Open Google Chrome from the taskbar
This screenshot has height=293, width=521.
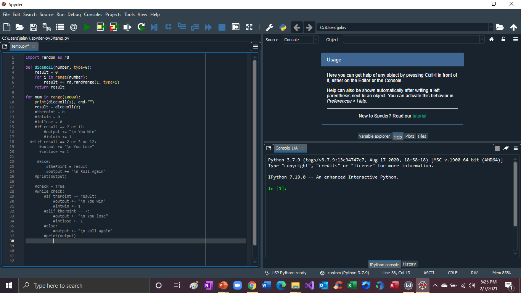point(252,285)
